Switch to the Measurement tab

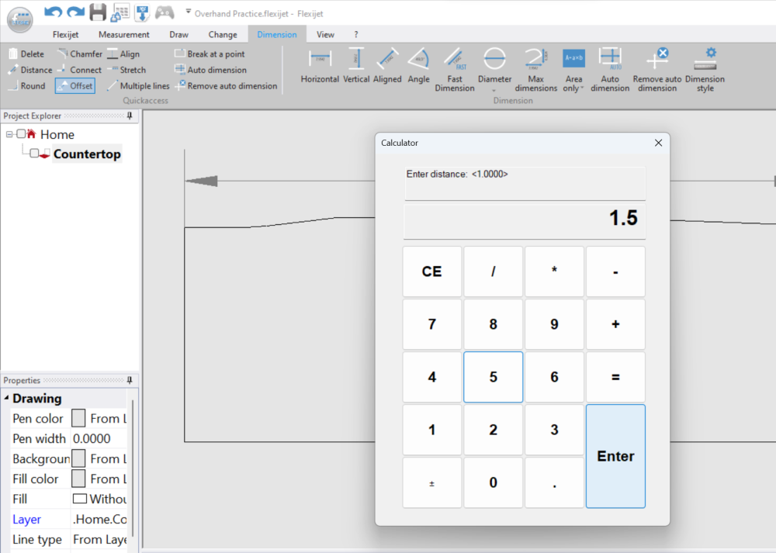tap(123, 34)
